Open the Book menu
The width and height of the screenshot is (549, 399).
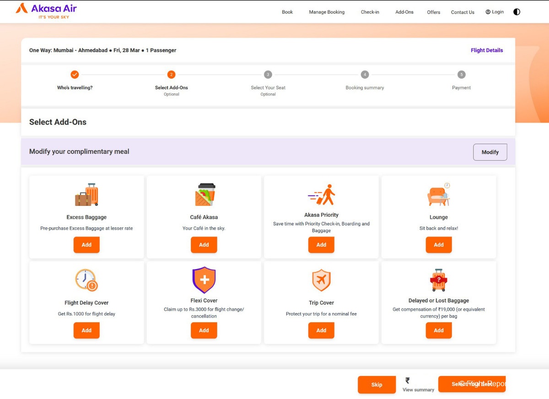pos(287,12)
